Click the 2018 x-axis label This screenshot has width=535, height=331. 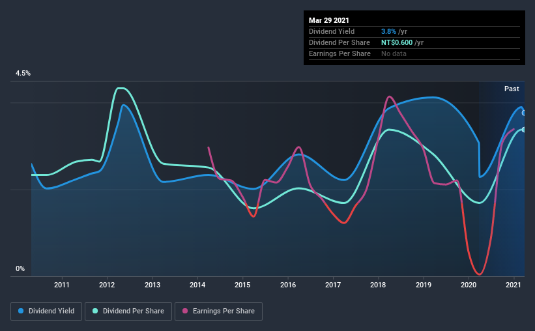pos(378,285)
